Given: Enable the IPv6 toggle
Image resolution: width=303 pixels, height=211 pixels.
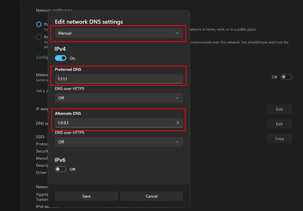Looking at the screenshot, I should pos(61,169).
